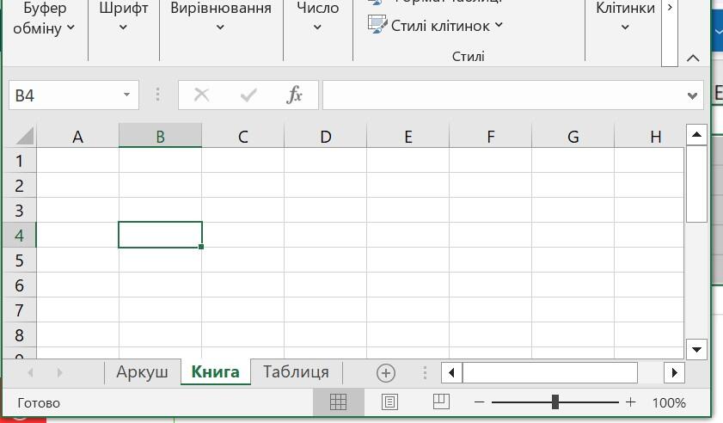Image resolution: width=723 pixels, height=423 pixels.
Task: Click the Стилі клітинок icon
Action: click(377, 24)
